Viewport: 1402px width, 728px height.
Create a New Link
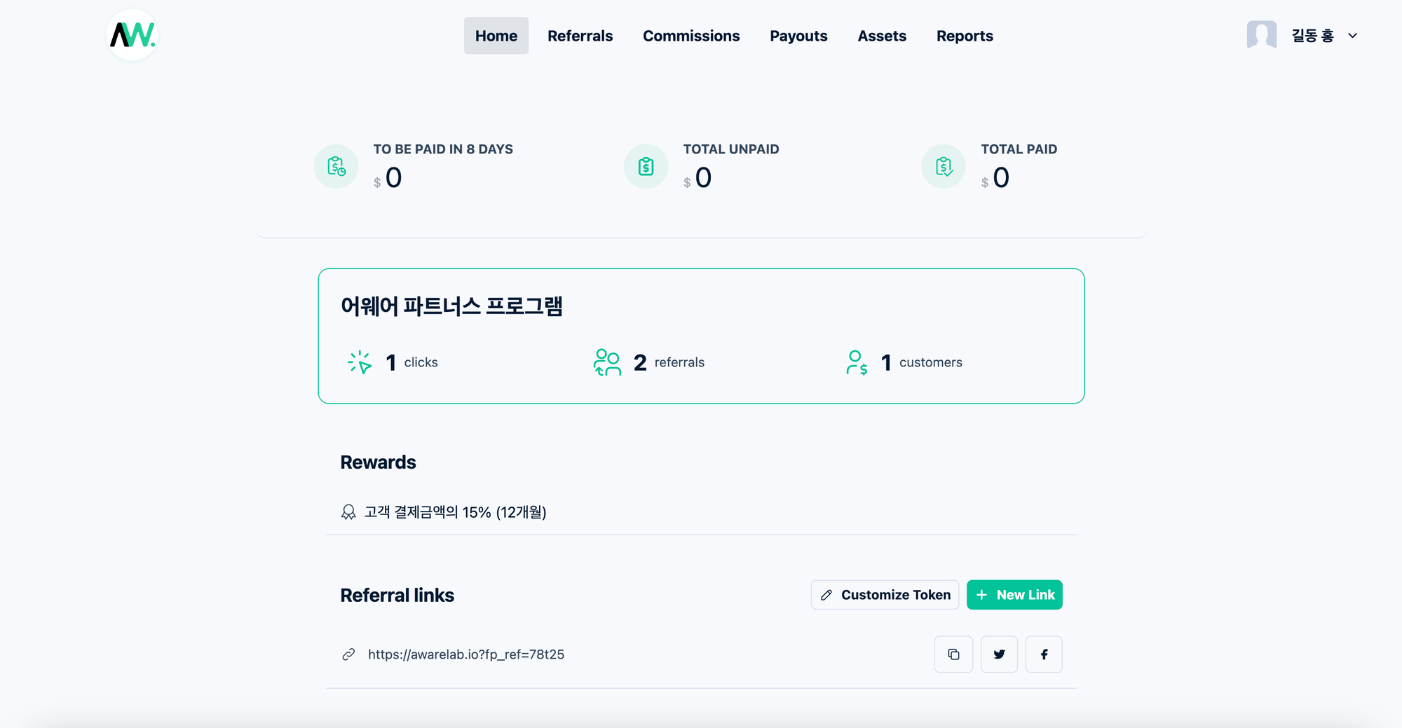point(1014,595)
